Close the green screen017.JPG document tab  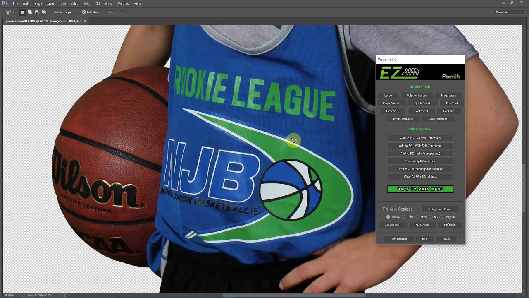pyautogui.click(x=85, y=21)
